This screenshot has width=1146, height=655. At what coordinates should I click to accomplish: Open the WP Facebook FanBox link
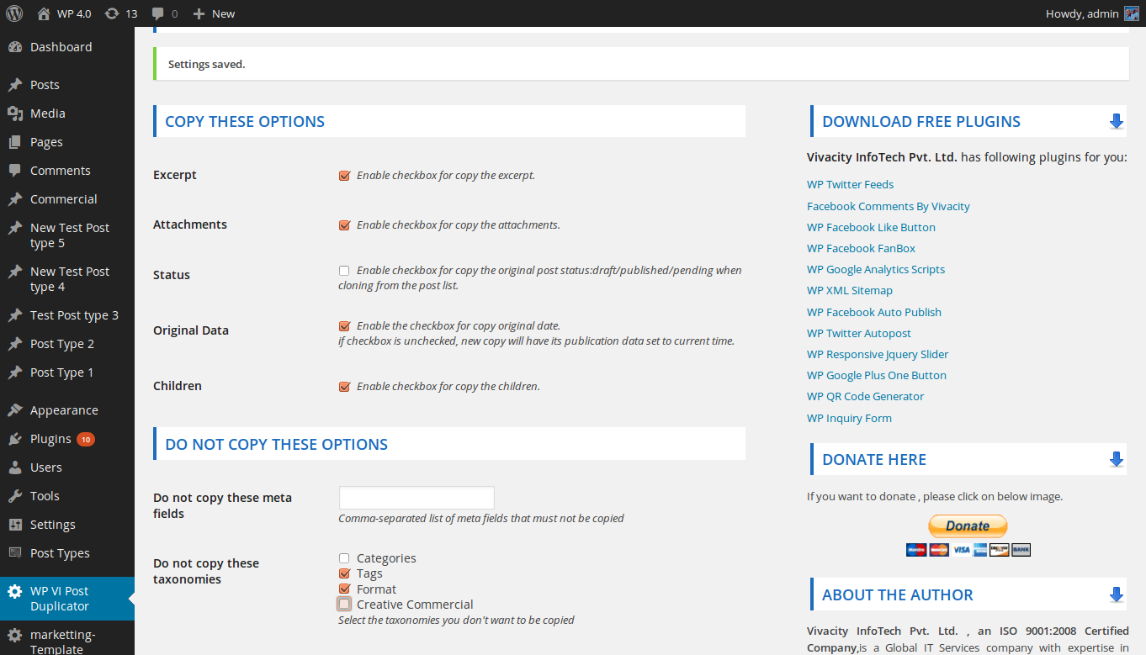861,249
